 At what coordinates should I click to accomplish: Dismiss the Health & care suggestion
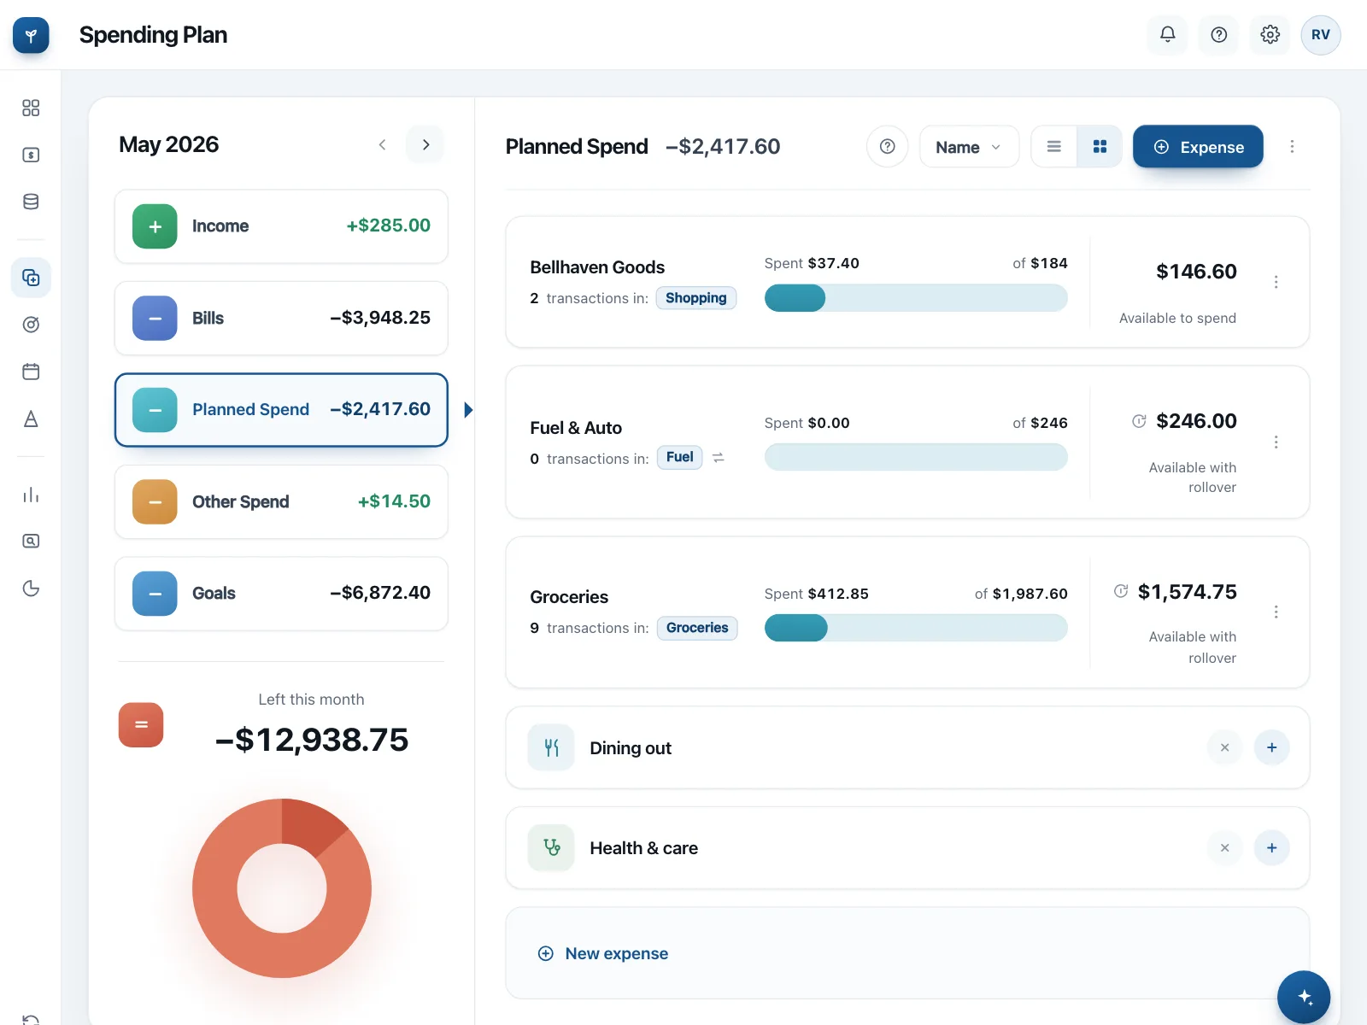(x=1224, y=847)
